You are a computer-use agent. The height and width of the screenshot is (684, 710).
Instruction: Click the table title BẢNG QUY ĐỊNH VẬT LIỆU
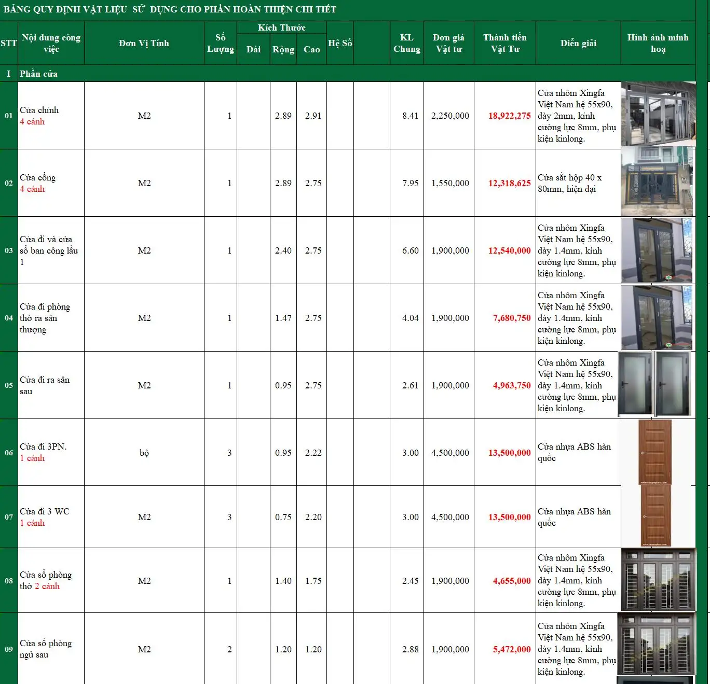[x=171, y=9]
